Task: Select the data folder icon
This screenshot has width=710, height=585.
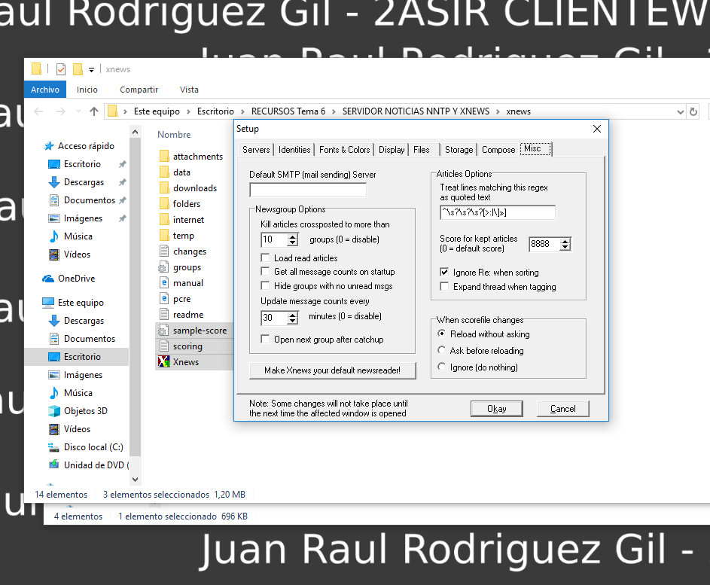Action: point(164,172)
